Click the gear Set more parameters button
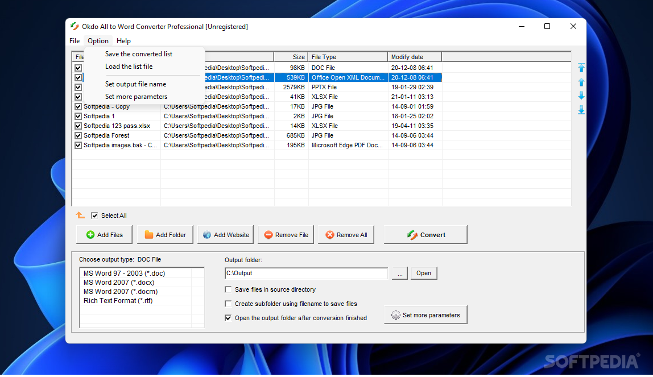 click(x=425, y=315)
